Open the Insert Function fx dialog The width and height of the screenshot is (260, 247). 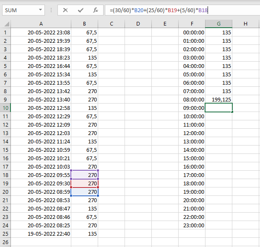[96, 10]
